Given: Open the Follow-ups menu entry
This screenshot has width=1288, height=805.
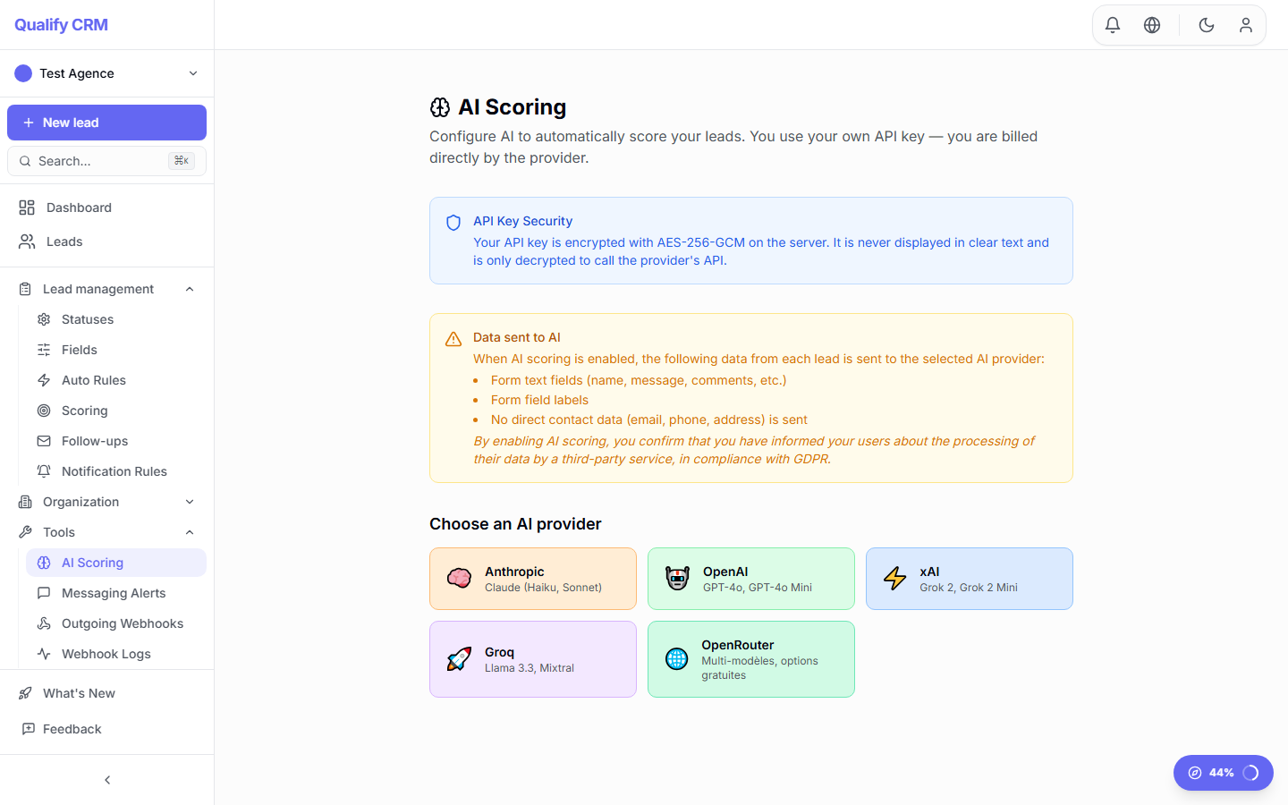Looking at the screenshot, I should [116, 441].
